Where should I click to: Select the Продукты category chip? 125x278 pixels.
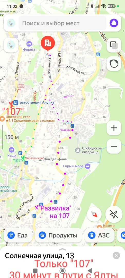pyautogui.click(x=58, y=236)
